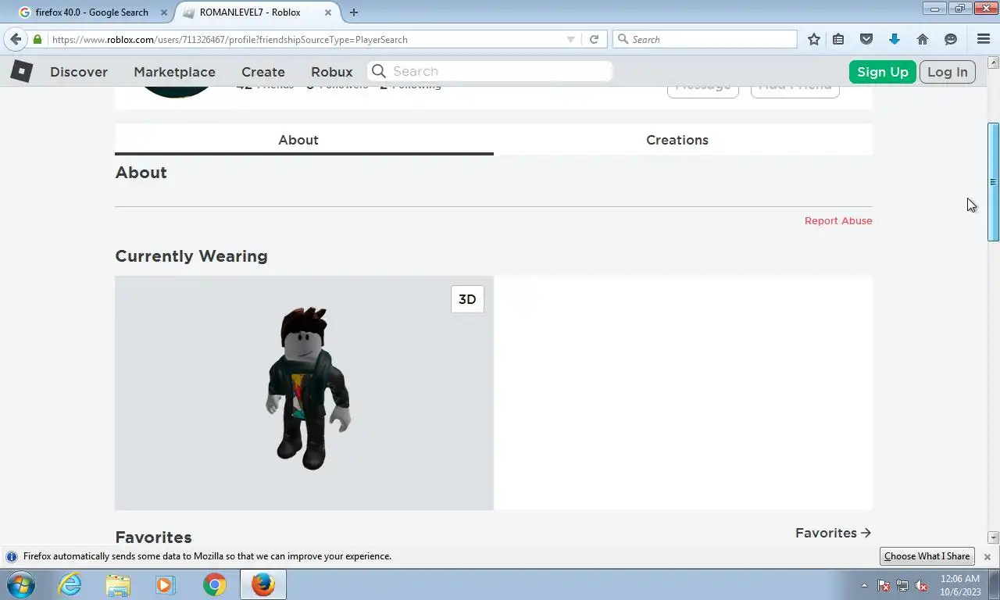The image size is (1000, 600).
Task: Click the Currently Wearing heading
Action: point(191,256)
